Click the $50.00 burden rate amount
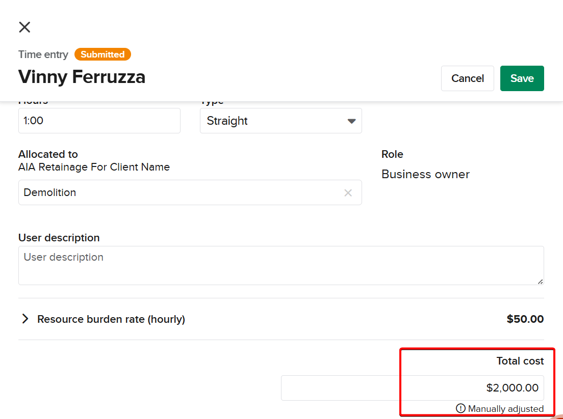Screen dimensions: 563x419 525,319
